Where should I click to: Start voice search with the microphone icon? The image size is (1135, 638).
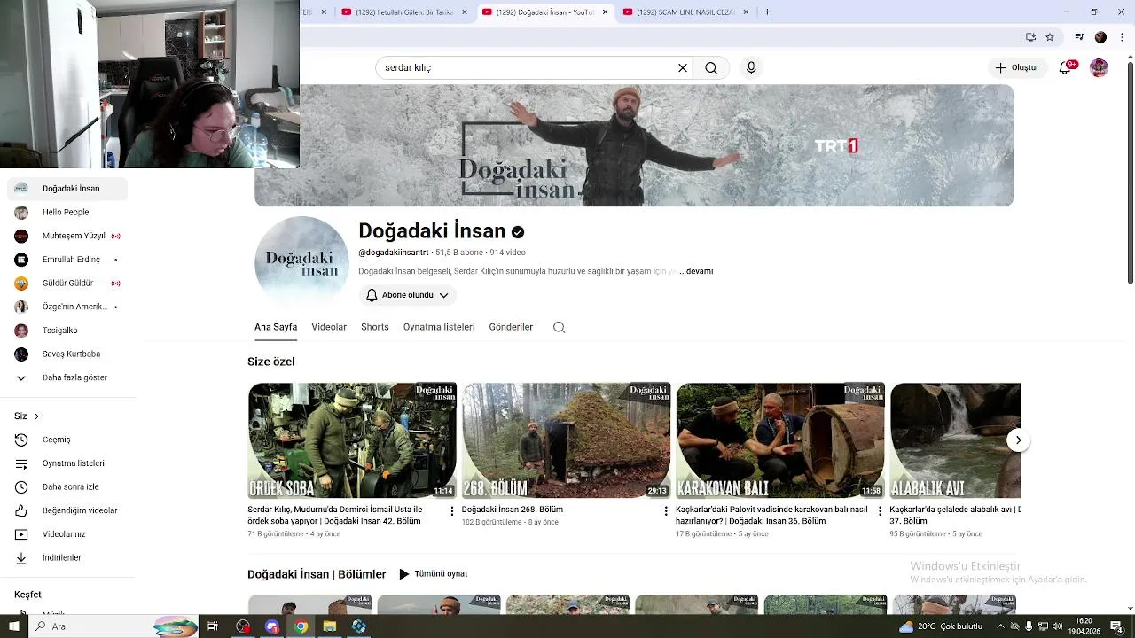[x=751, y=67]
